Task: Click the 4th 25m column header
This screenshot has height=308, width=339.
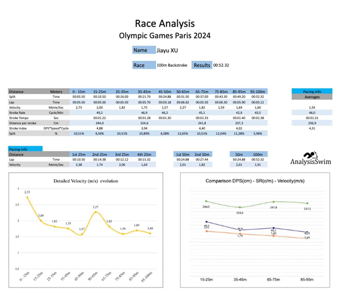Action: click(144, 155)
